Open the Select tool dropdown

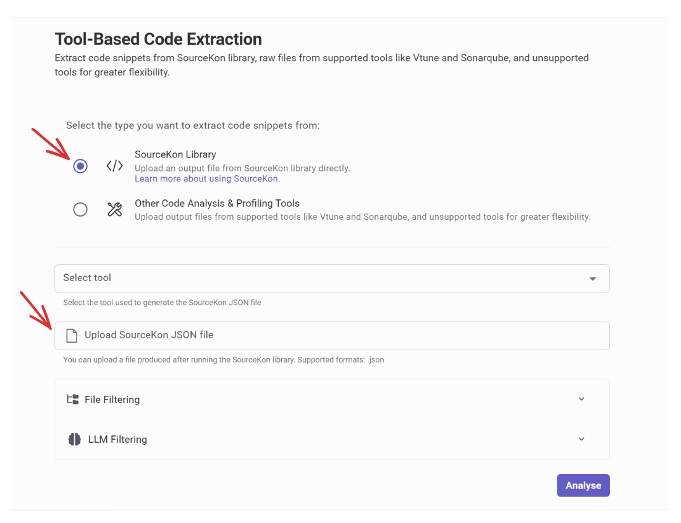(332, 278)
